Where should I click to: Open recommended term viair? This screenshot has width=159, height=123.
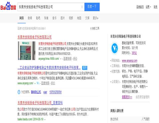coord(45,92)
